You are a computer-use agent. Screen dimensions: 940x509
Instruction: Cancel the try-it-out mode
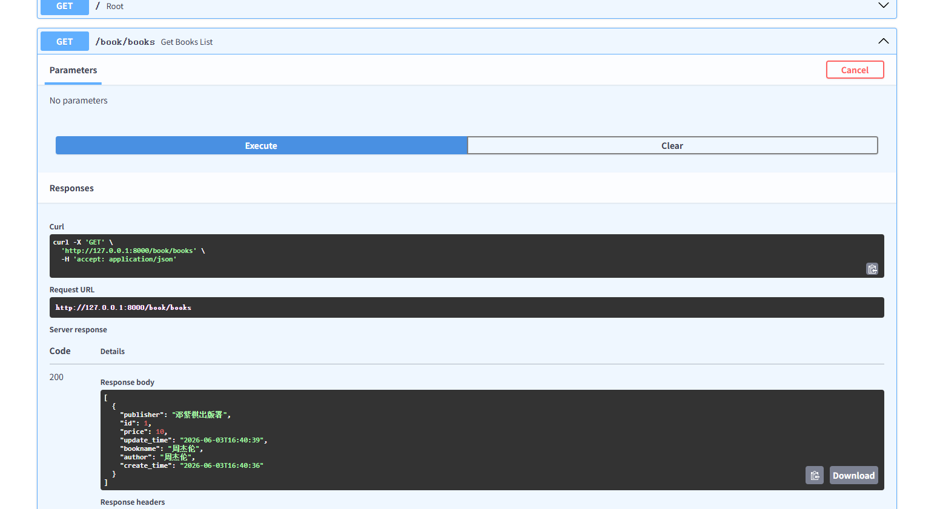point(855,70)
